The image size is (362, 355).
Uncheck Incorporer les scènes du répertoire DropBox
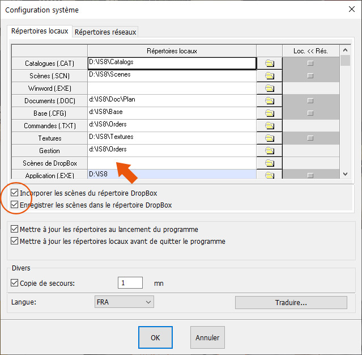tap(15, 193)
